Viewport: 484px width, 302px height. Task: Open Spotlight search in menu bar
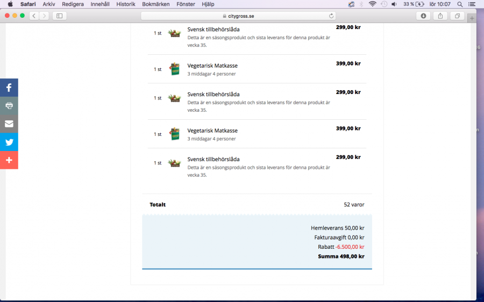click(x=459, y=4)
